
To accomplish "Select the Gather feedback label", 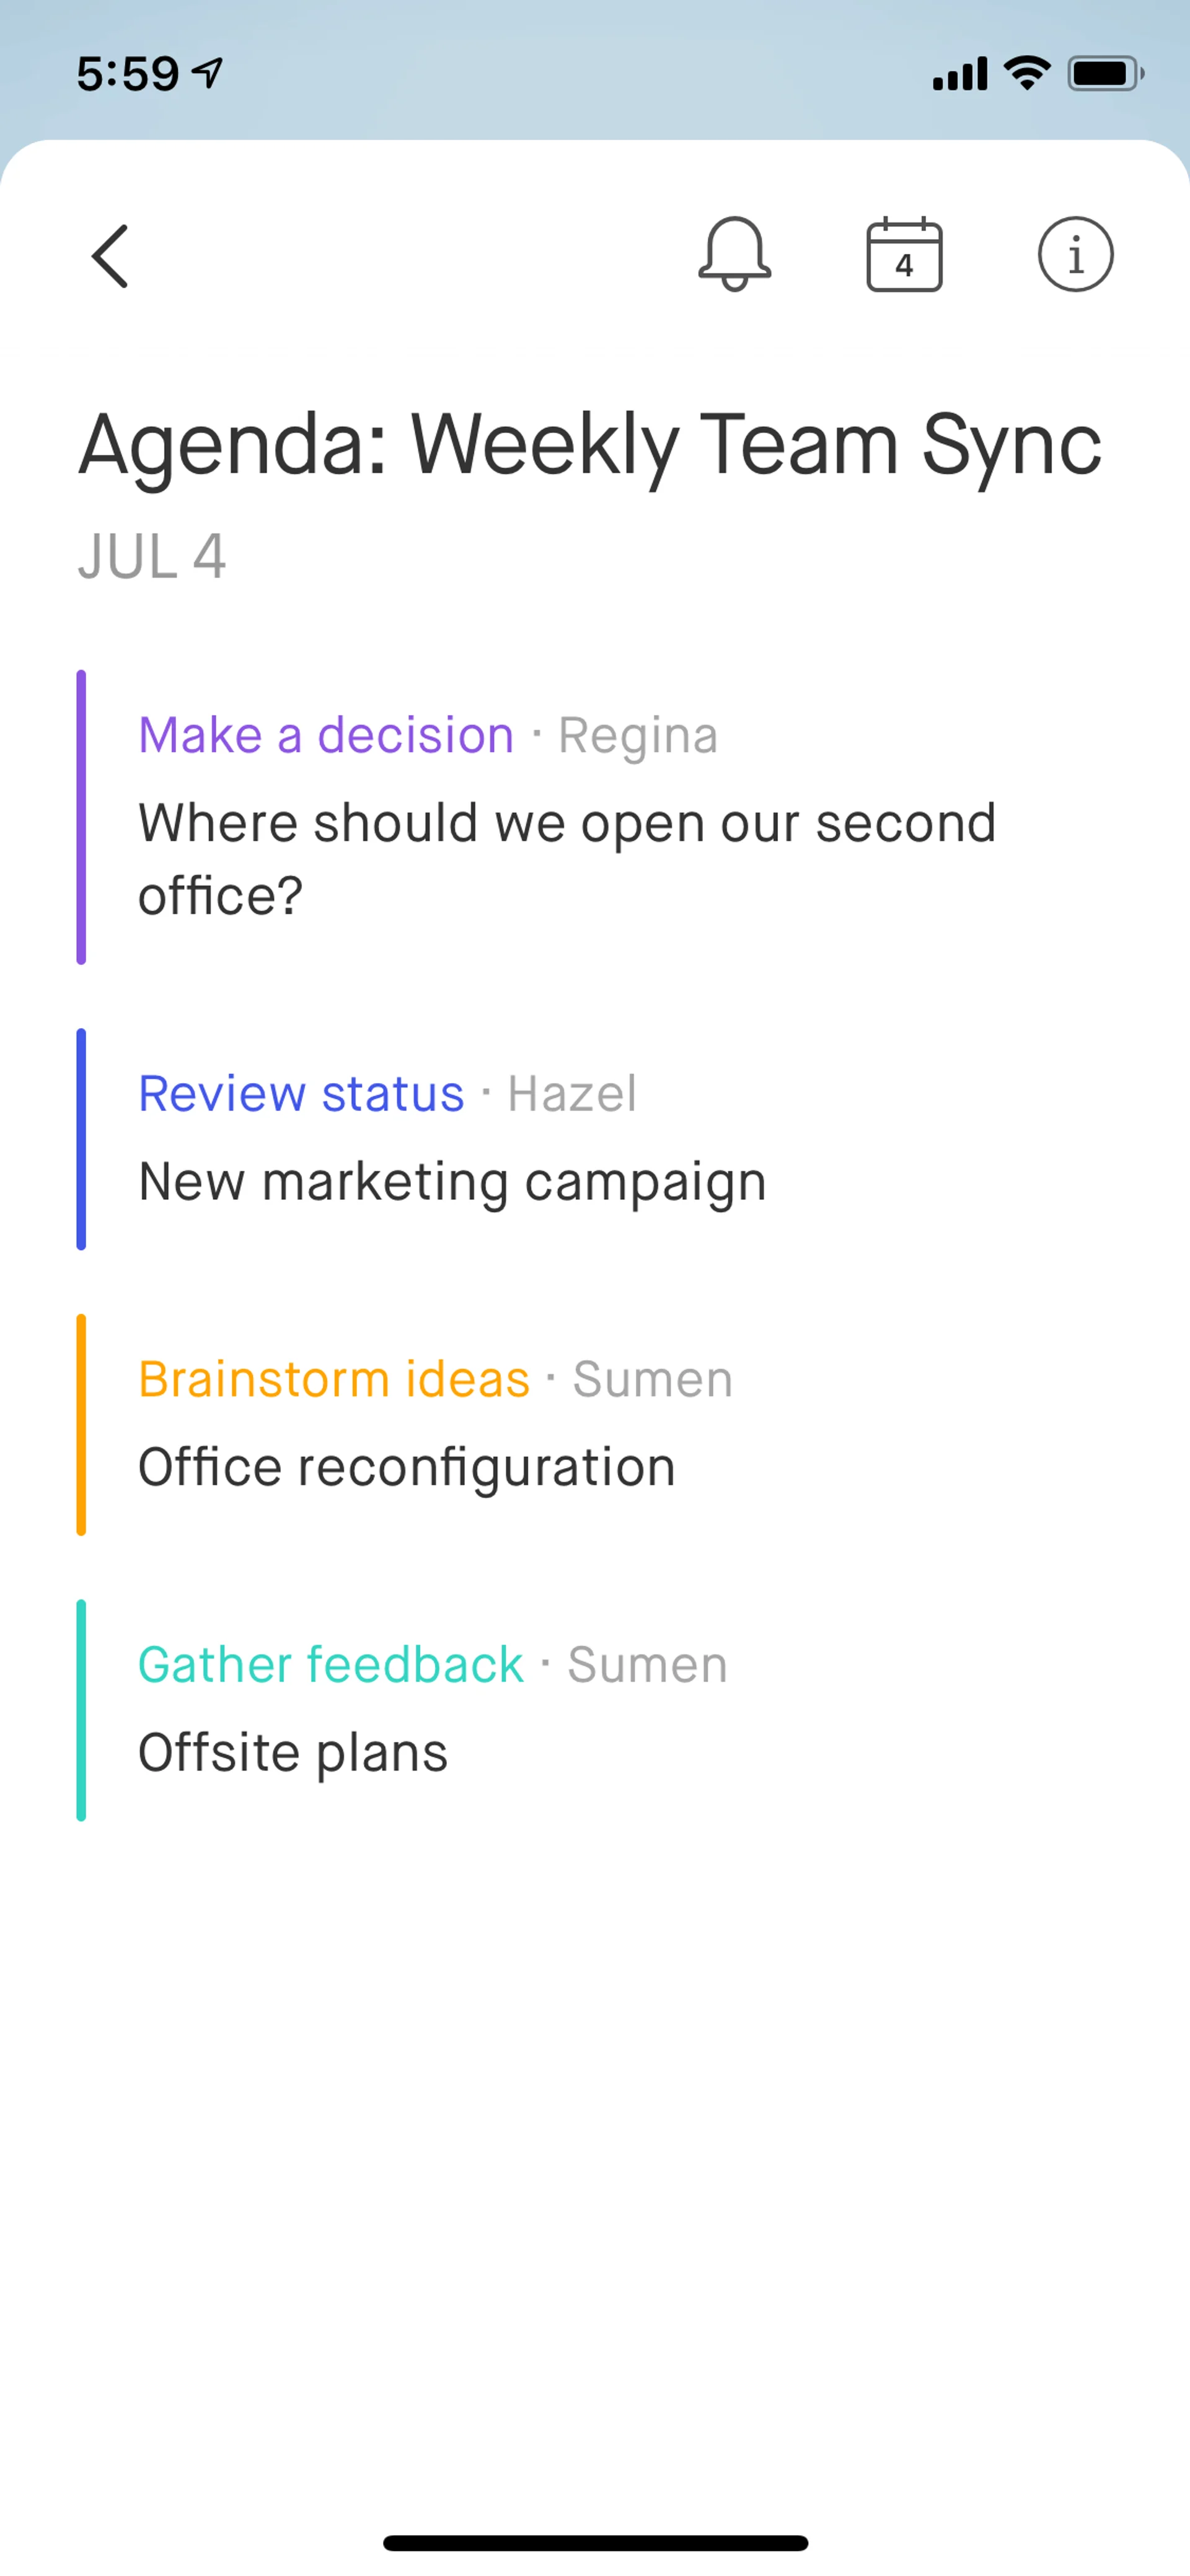I will click(331, 1665).
